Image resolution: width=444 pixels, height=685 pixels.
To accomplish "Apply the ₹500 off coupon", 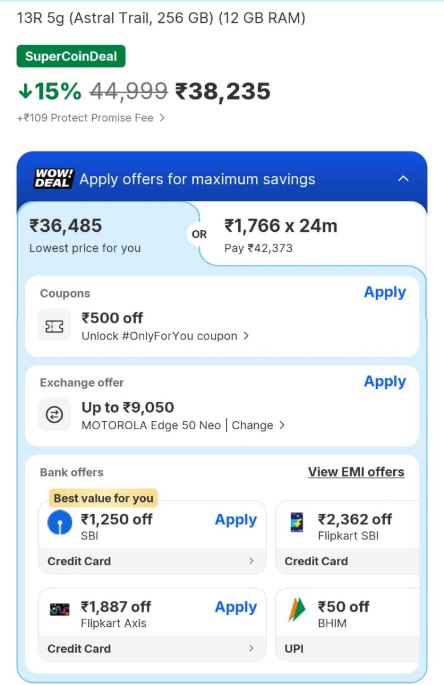I will coord(384,292).
